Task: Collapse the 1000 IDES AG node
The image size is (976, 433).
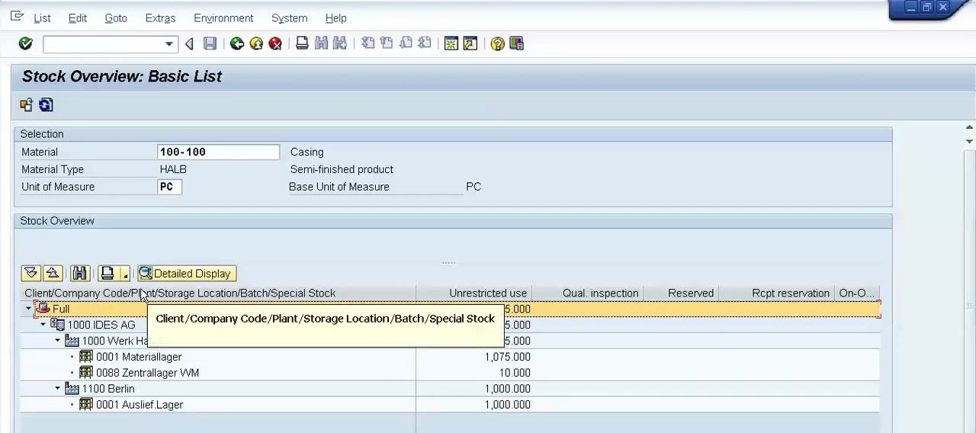Action: (43, 325)
